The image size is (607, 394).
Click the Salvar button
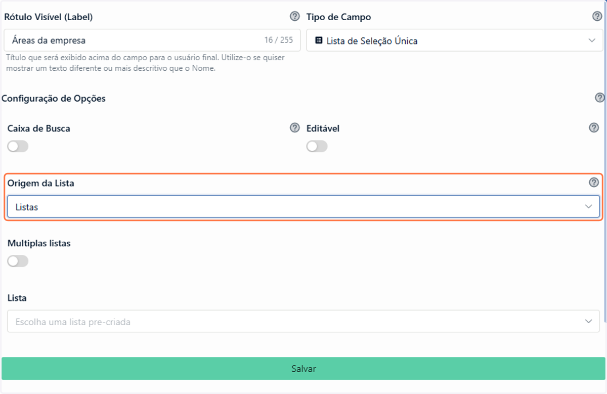tap(303, 369)
